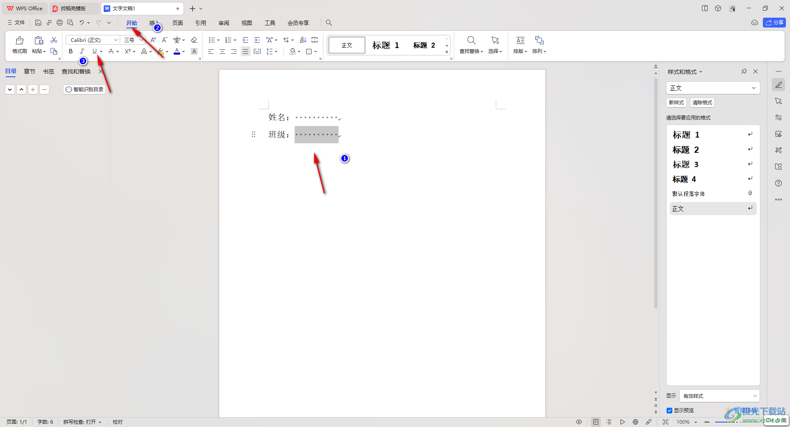Open the 审阅 ribbon tab
This screenshot has width=790, height=427.
coord(224,23)
